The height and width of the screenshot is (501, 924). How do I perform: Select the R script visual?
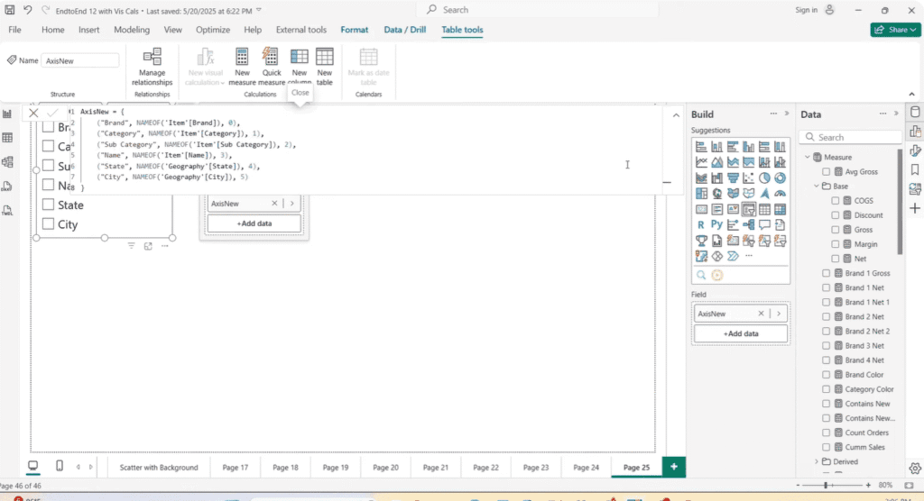(701, 225)
